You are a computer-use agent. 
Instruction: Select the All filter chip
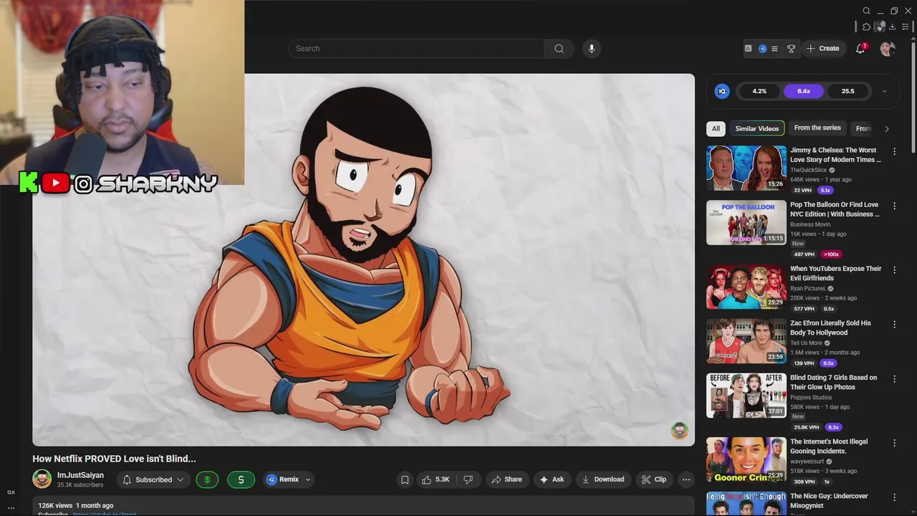point(716,129)
